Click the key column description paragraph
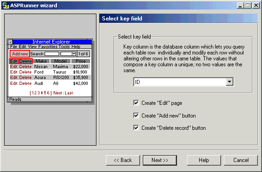Screen dimensions: 262x172 tap(184, 59)
